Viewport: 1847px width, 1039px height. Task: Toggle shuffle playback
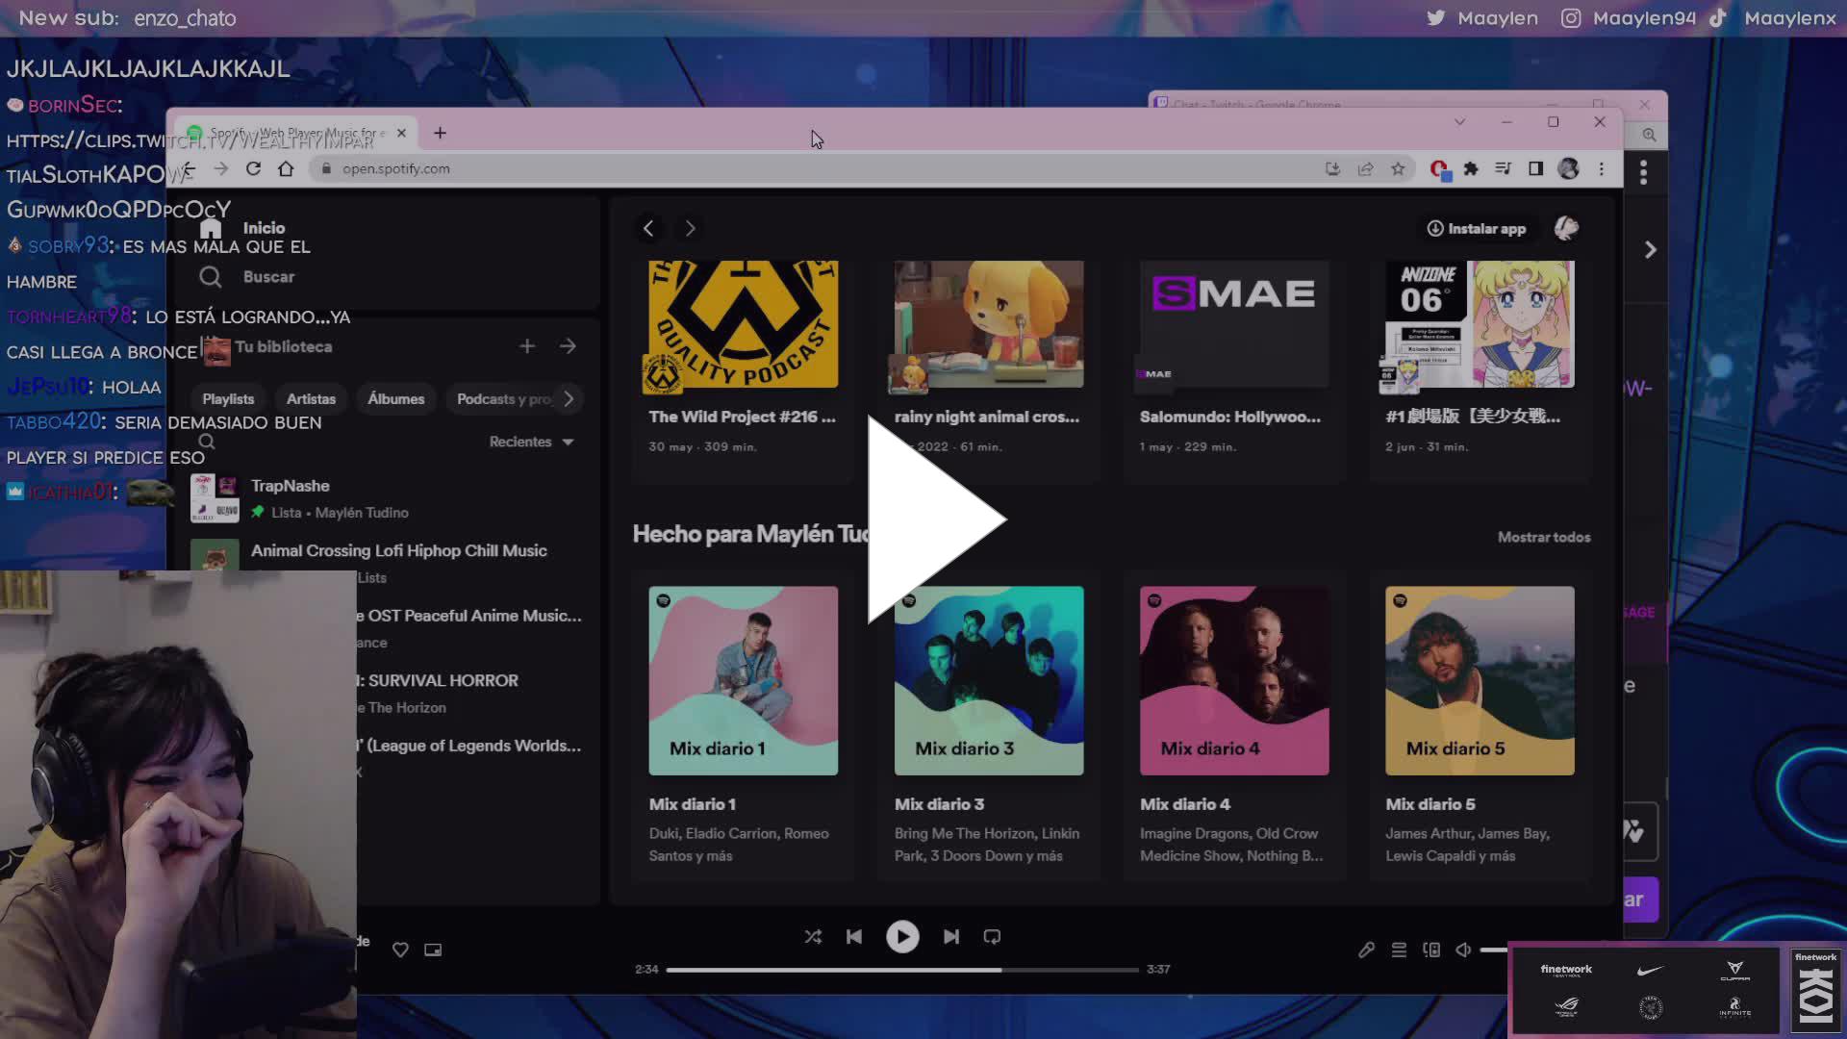[813, 936]
